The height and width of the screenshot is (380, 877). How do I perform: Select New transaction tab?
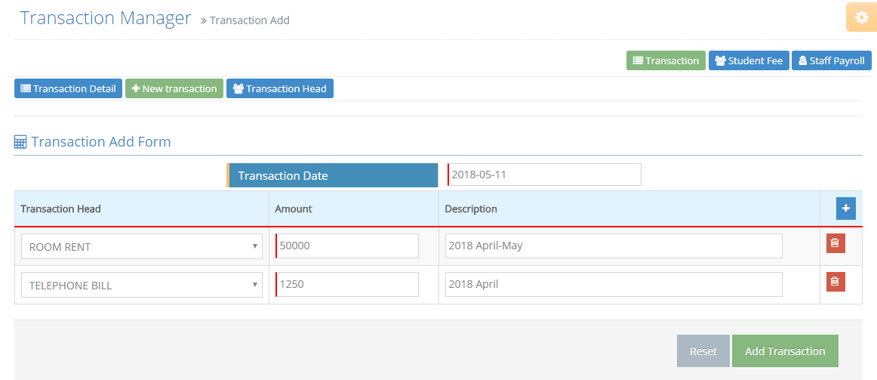(x=174, y=88)
